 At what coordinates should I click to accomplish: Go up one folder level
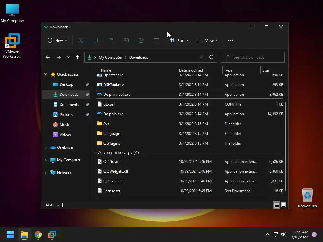click(78, 57)
